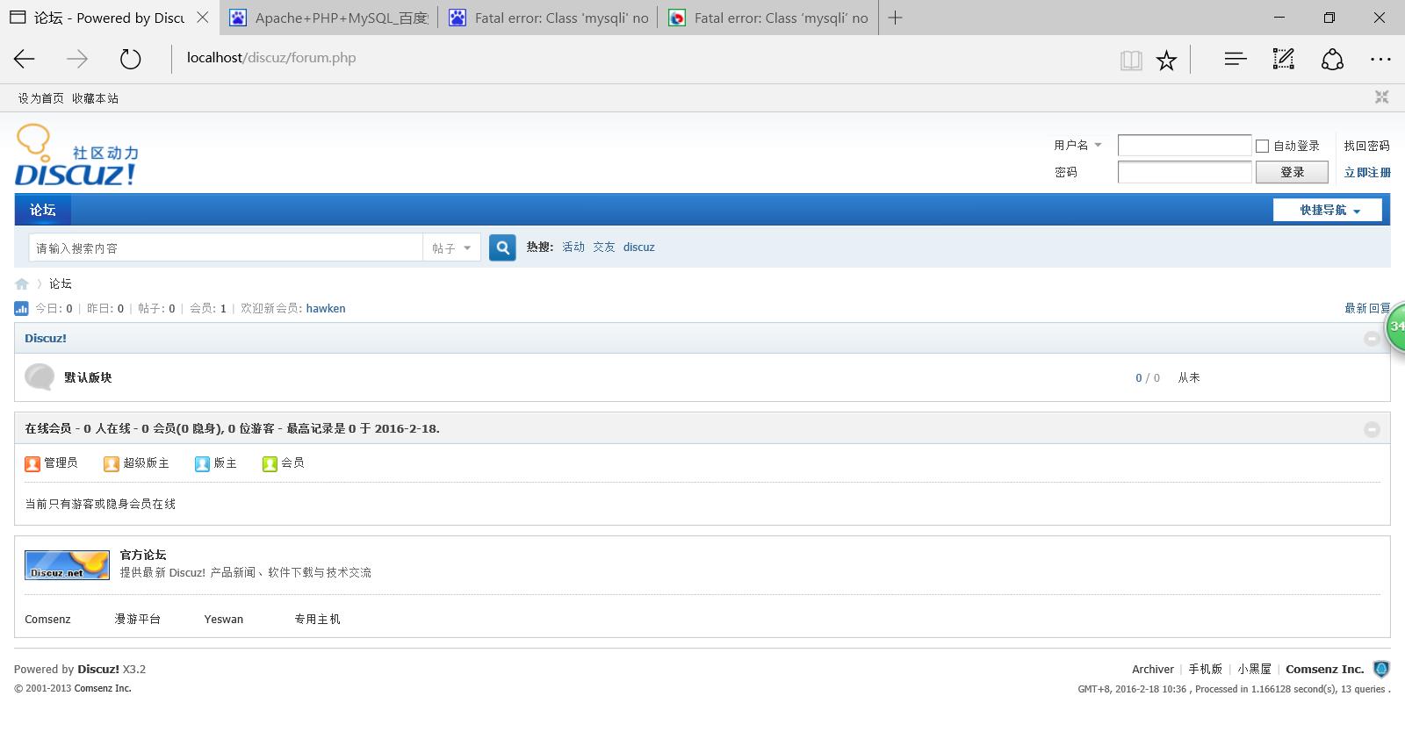Open new member hawken profile link
The width and height of the screenshot is (1405, 746).
[326, 308]
